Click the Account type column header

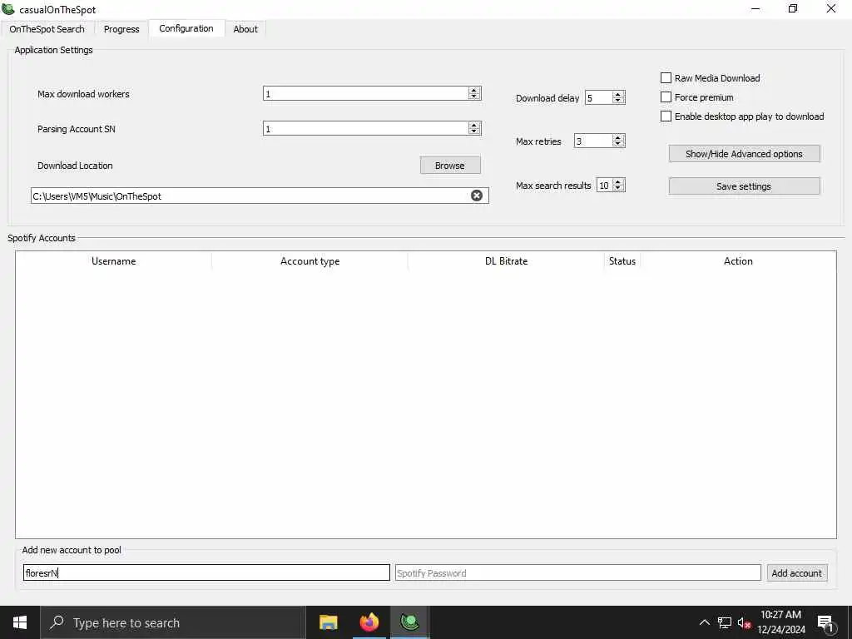(x=310, y=260)
